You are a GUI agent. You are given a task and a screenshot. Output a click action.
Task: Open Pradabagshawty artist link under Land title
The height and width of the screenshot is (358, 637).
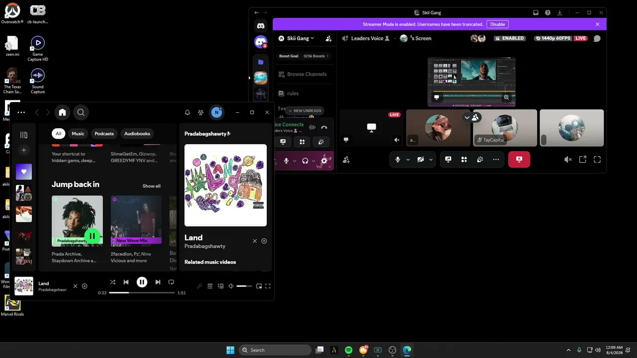tap(205, 246)
